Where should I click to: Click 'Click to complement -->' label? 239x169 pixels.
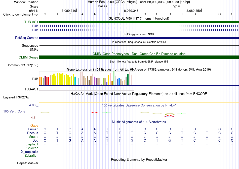point(21,15)
